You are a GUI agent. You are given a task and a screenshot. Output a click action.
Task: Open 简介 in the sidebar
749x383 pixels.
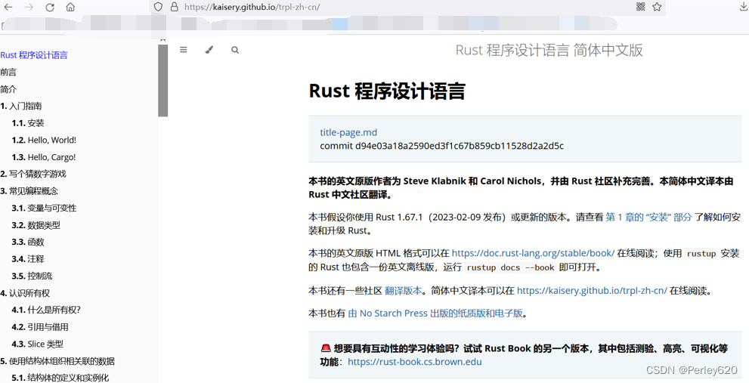tap(8, 89)
